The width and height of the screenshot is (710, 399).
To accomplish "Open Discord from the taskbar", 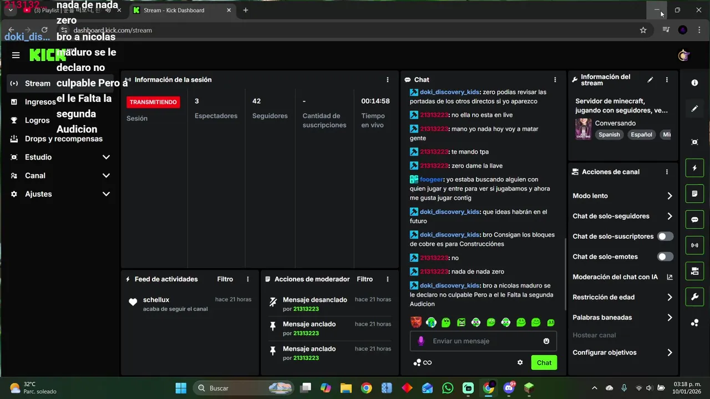I will [x=509, y=388].
